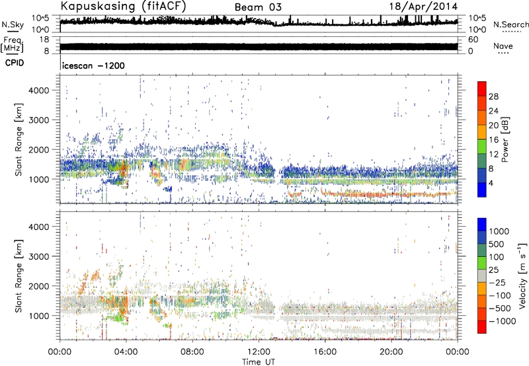529x366 pixels.
Task: Click the "16" power colorbar label
Action: pos(493,140)
